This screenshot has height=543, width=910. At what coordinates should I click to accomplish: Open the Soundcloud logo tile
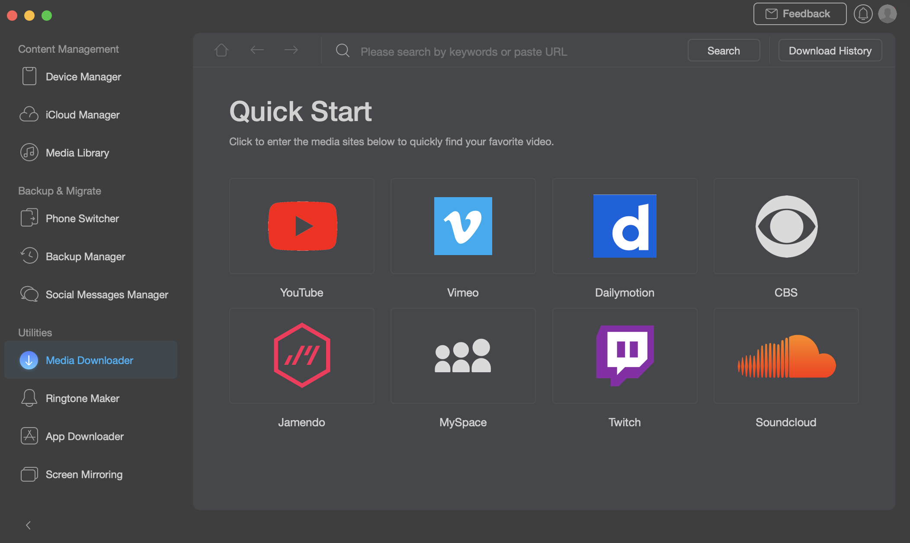pyautogui.click(x=786, y=356)
